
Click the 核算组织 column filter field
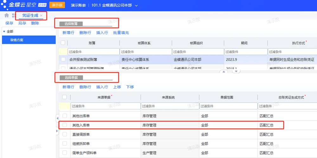click(198, 52)
